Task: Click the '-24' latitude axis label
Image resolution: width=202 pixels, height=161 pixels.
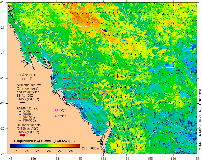Action: (2, 103)
